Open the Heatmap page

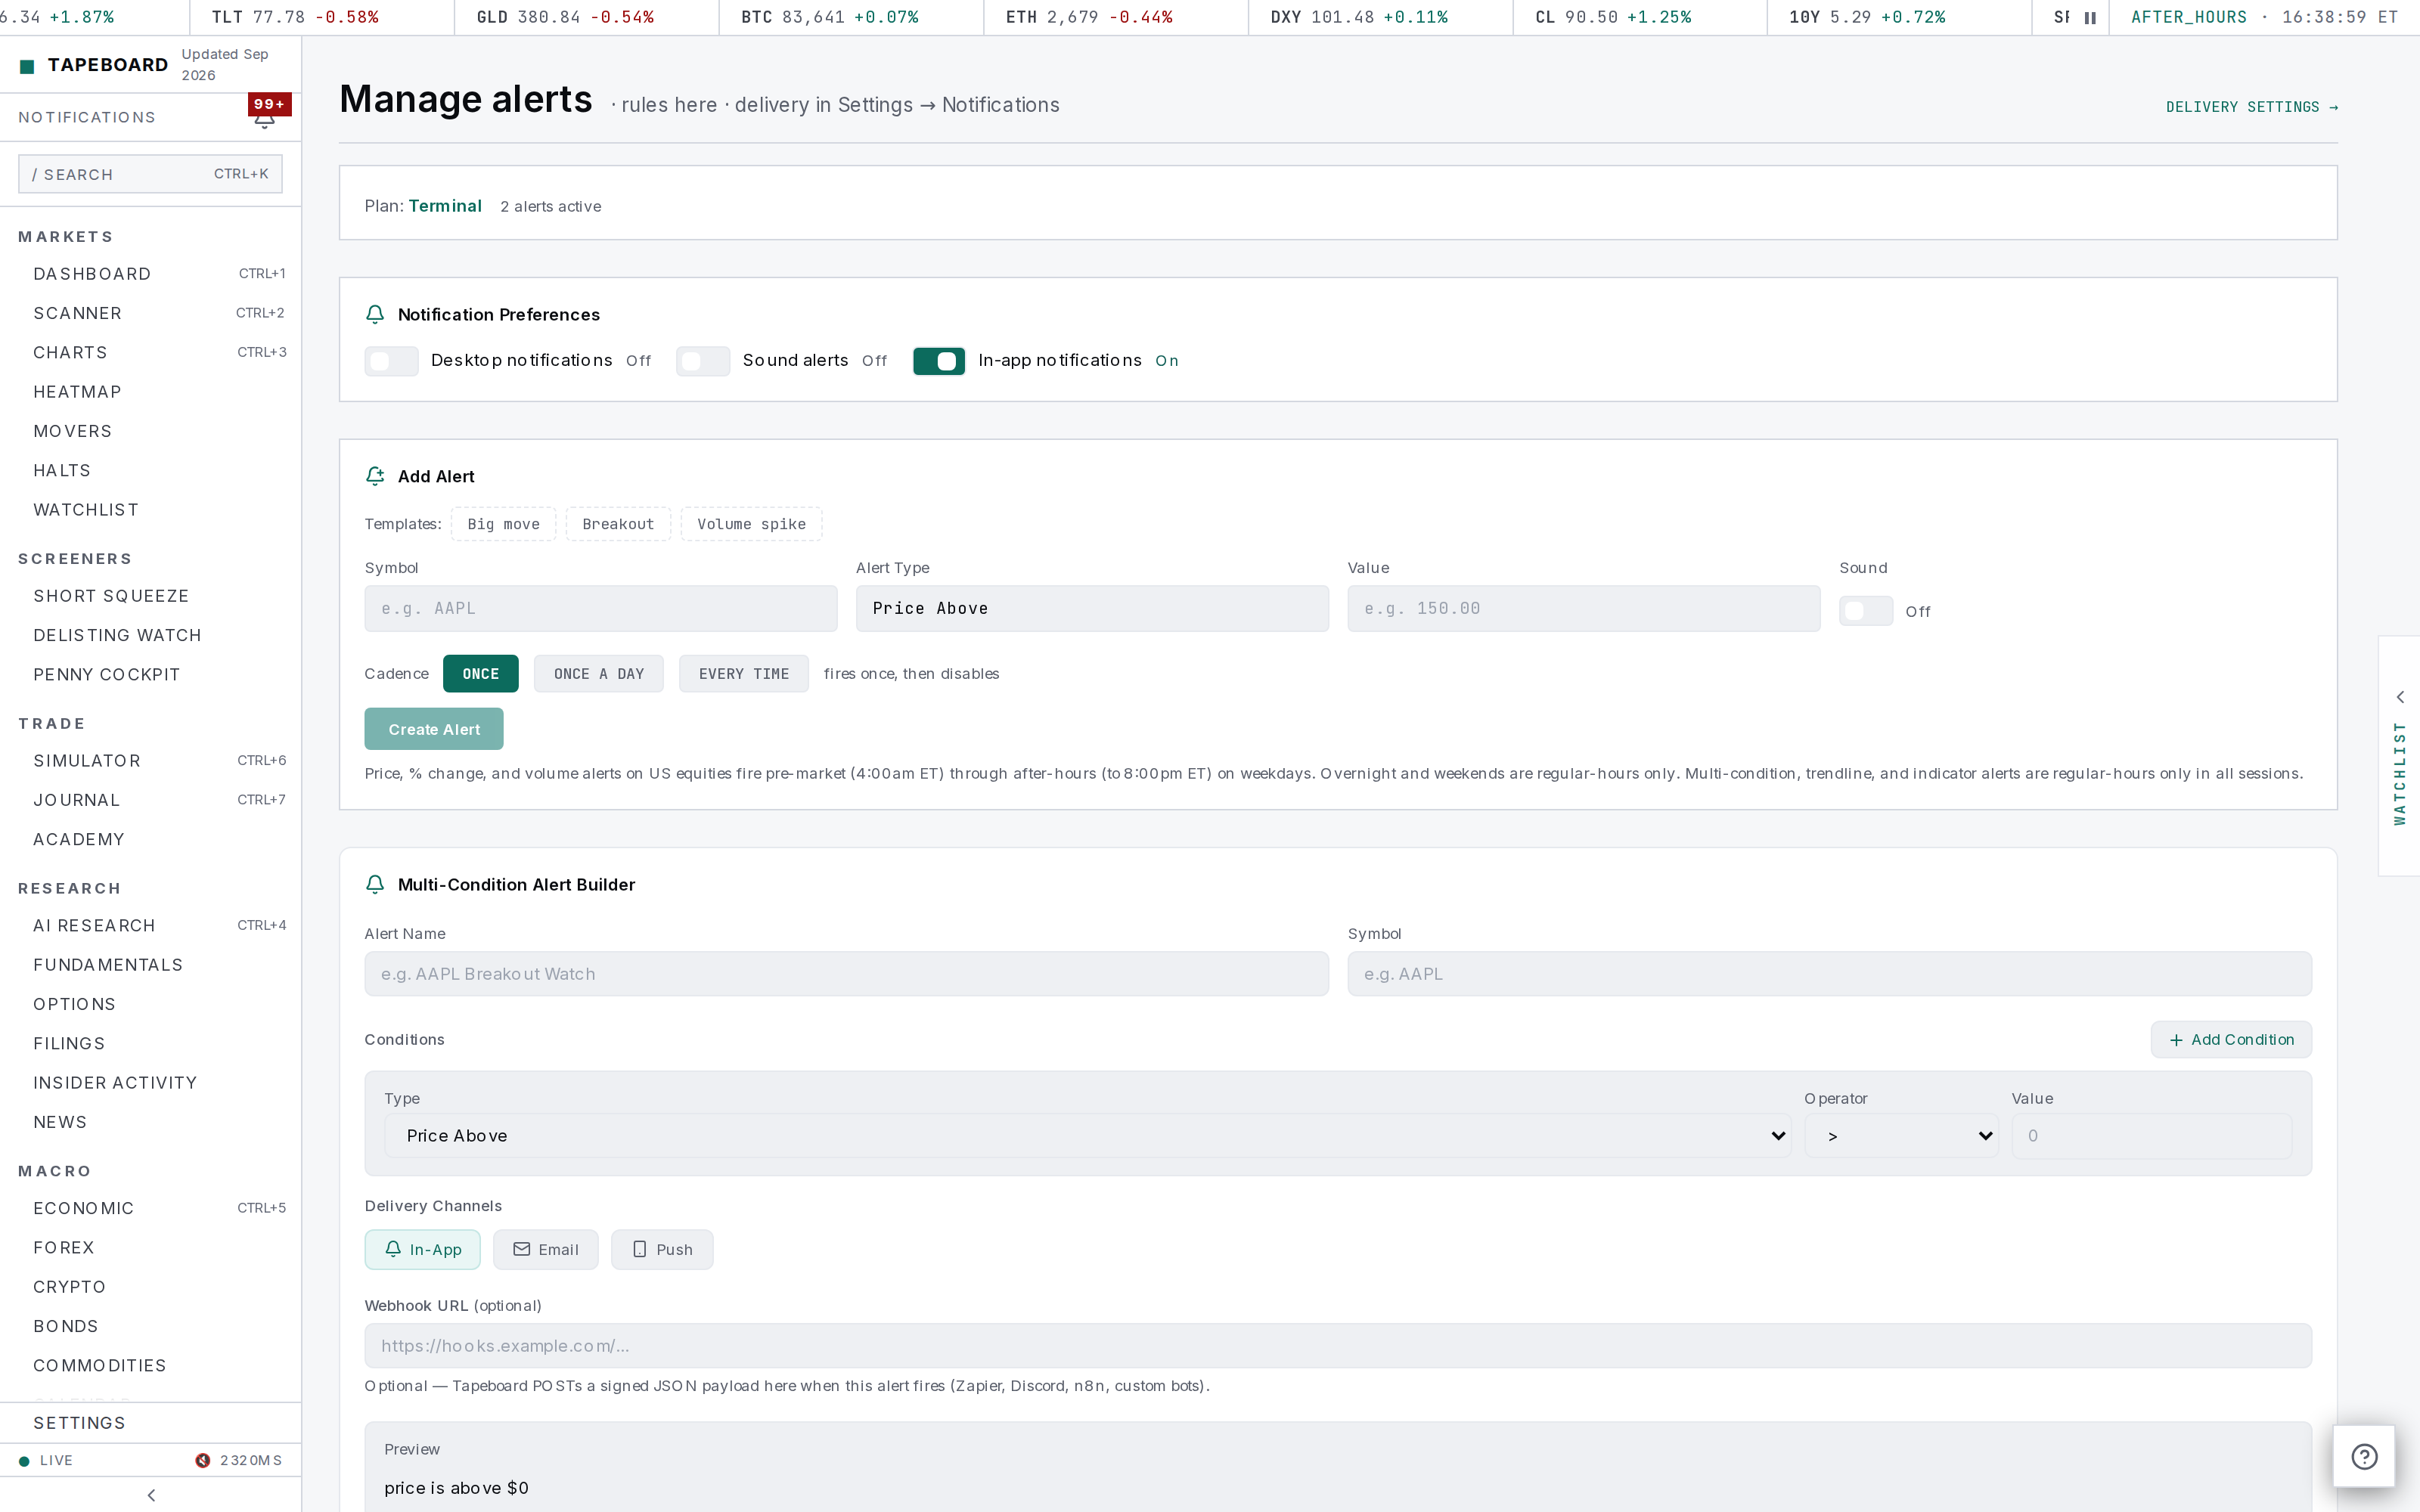151,392
